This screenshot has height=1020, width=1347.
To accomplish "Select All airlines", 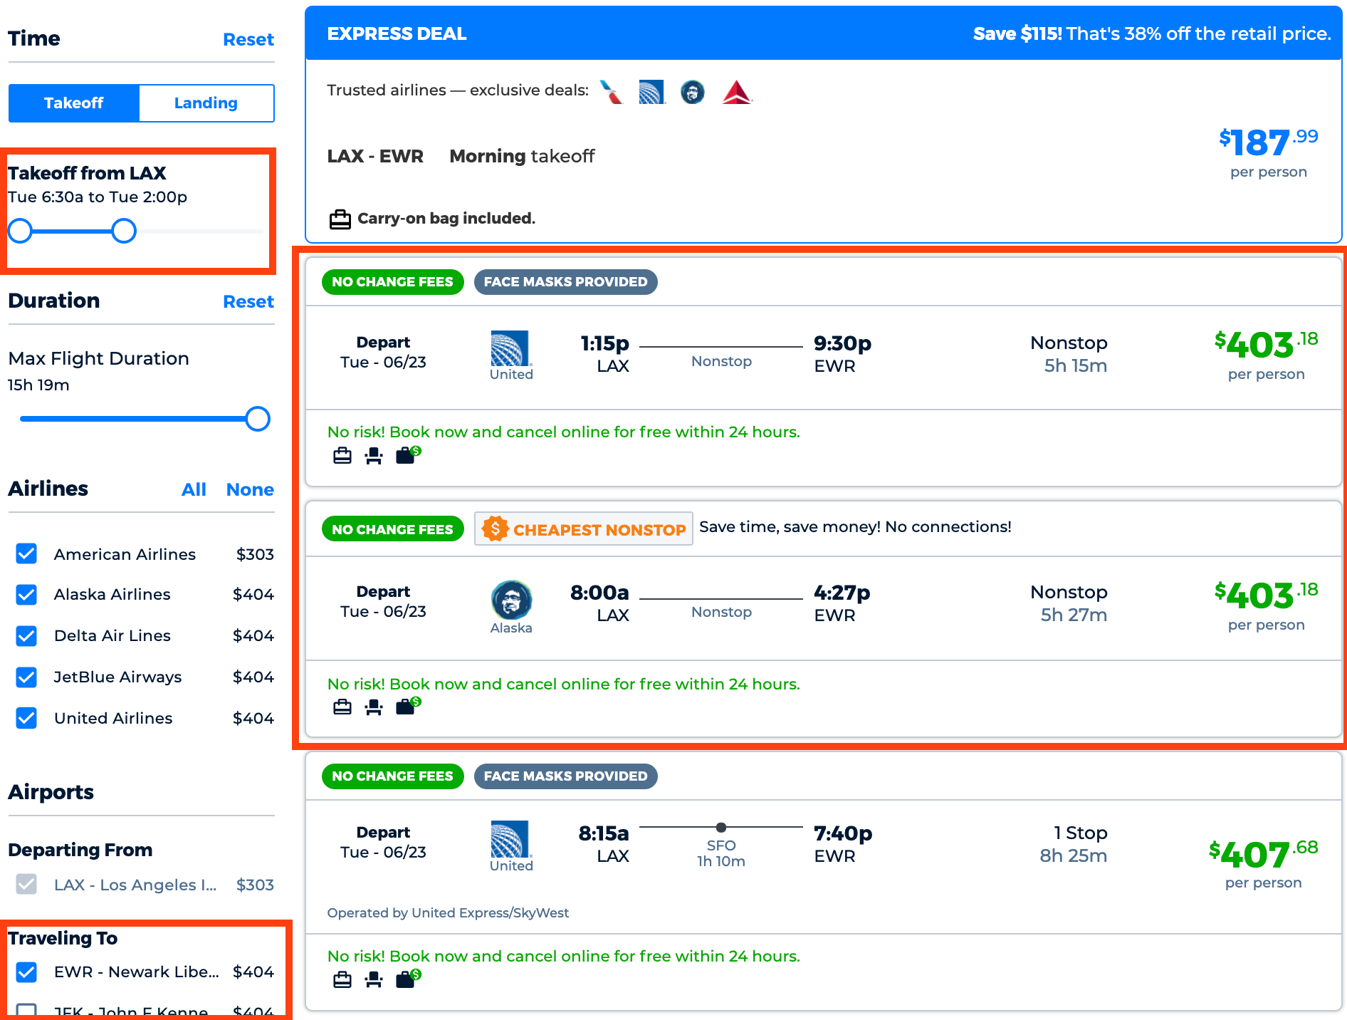I will click(194, 489).
